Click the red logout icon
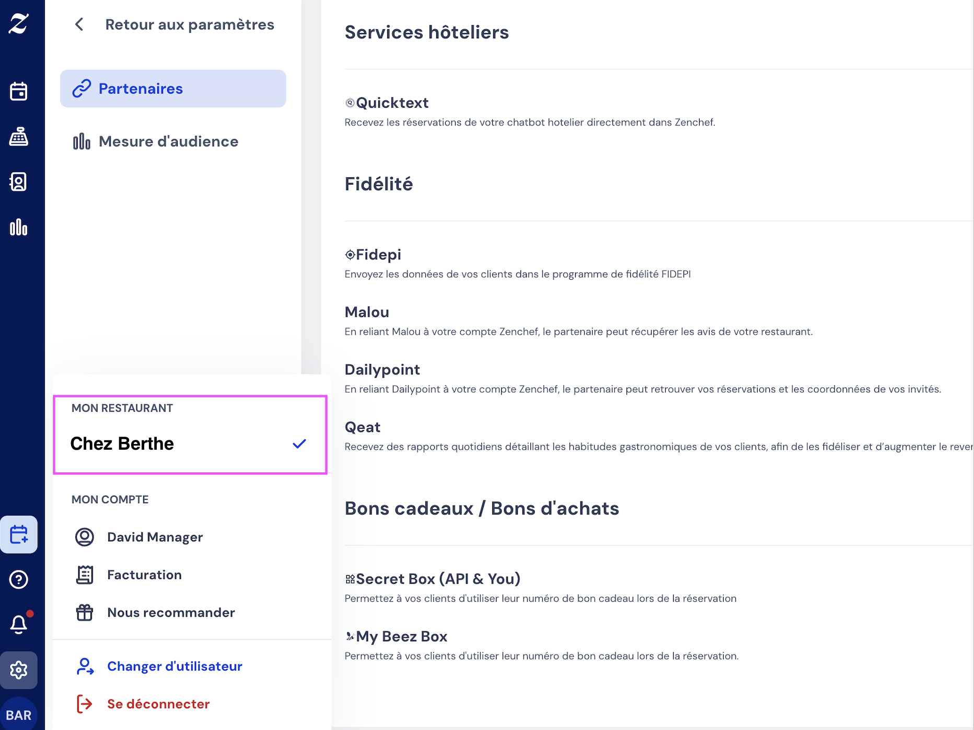The height and width of the screenshot is (730, 974). point(85,704)
